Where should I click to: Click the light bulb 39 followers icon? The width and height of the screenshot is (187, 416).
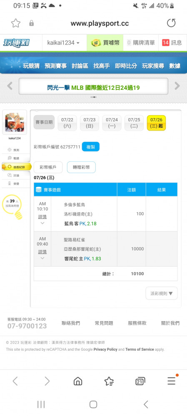tap(11, 207)
